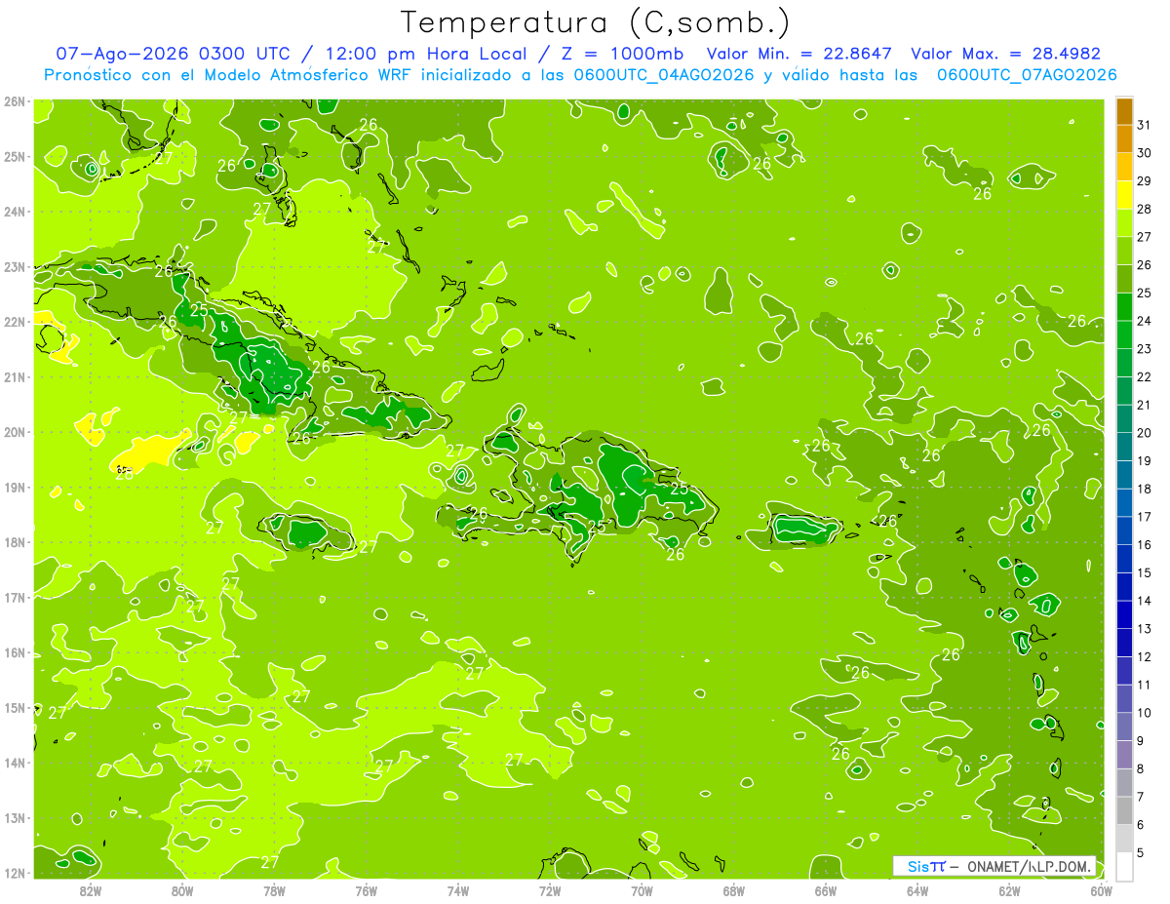Pick the legend swatch between 26 and 27
Image resolution: width=1170 pixels, height=904 pixels.
click(x=1124, y=251)
